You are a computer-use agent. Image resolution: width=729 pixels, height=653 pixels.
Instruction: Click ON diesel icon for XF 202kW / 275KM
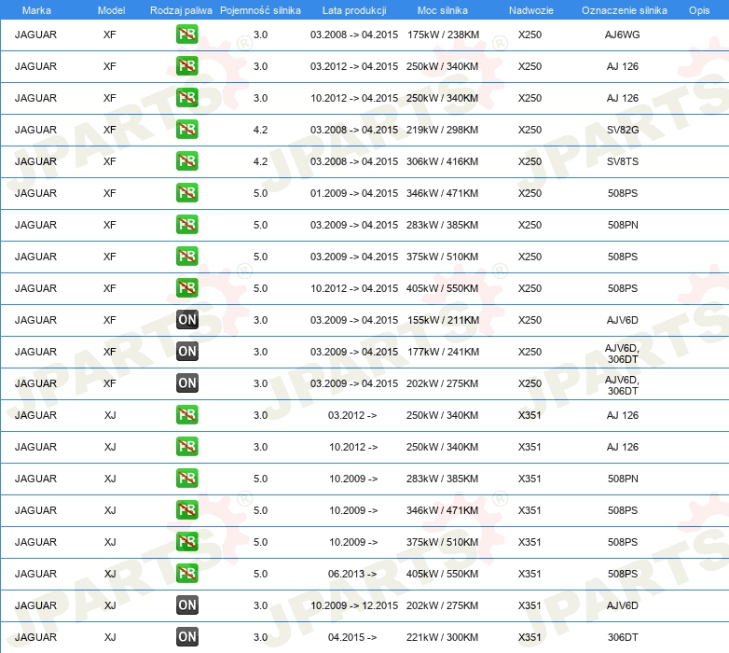pos(186,382)
